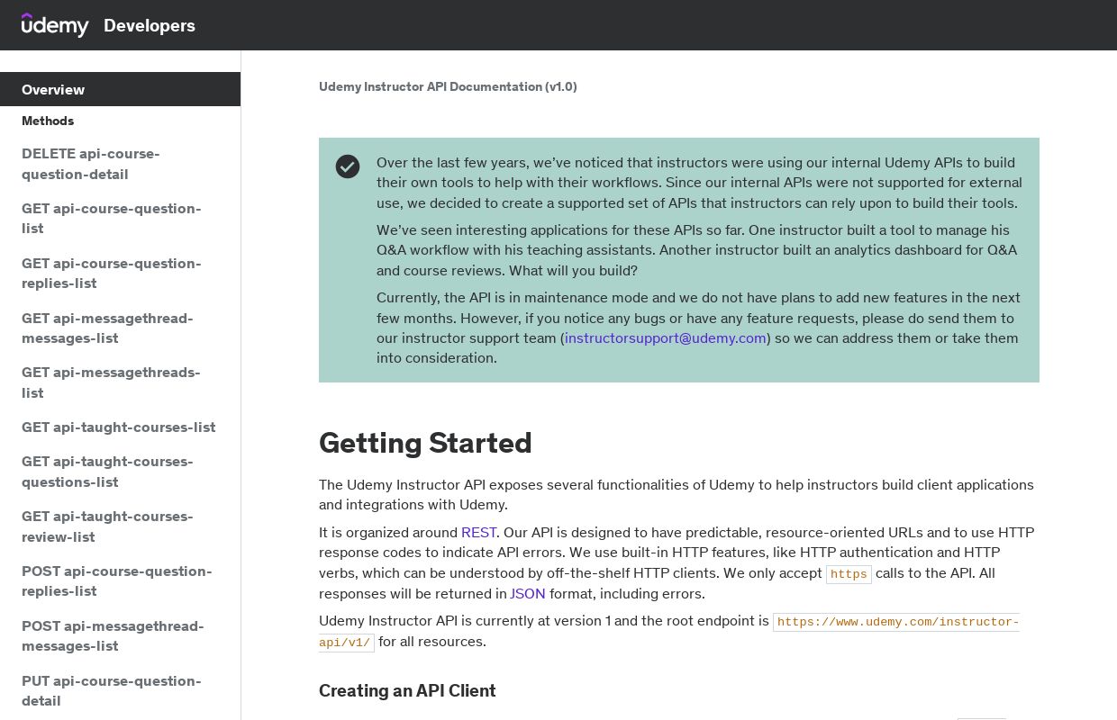The height and width of the screenshot is (720, 1117).
Task: Open GET api-course-question-list method
Action: (x=112, y=219)
